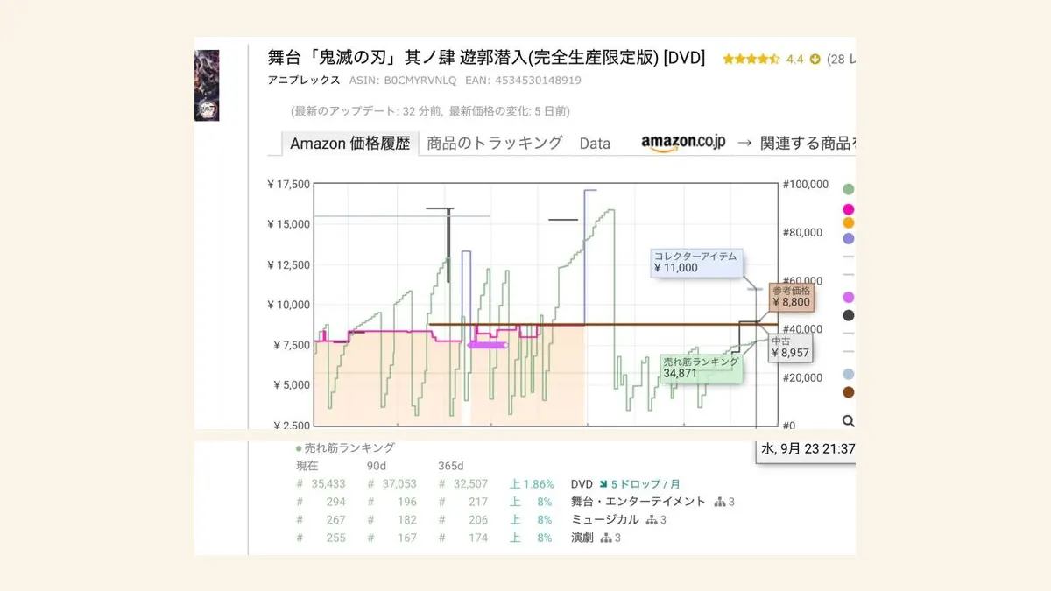Click the rank value 267 in ミュージカル row

(x=335, y=520)
